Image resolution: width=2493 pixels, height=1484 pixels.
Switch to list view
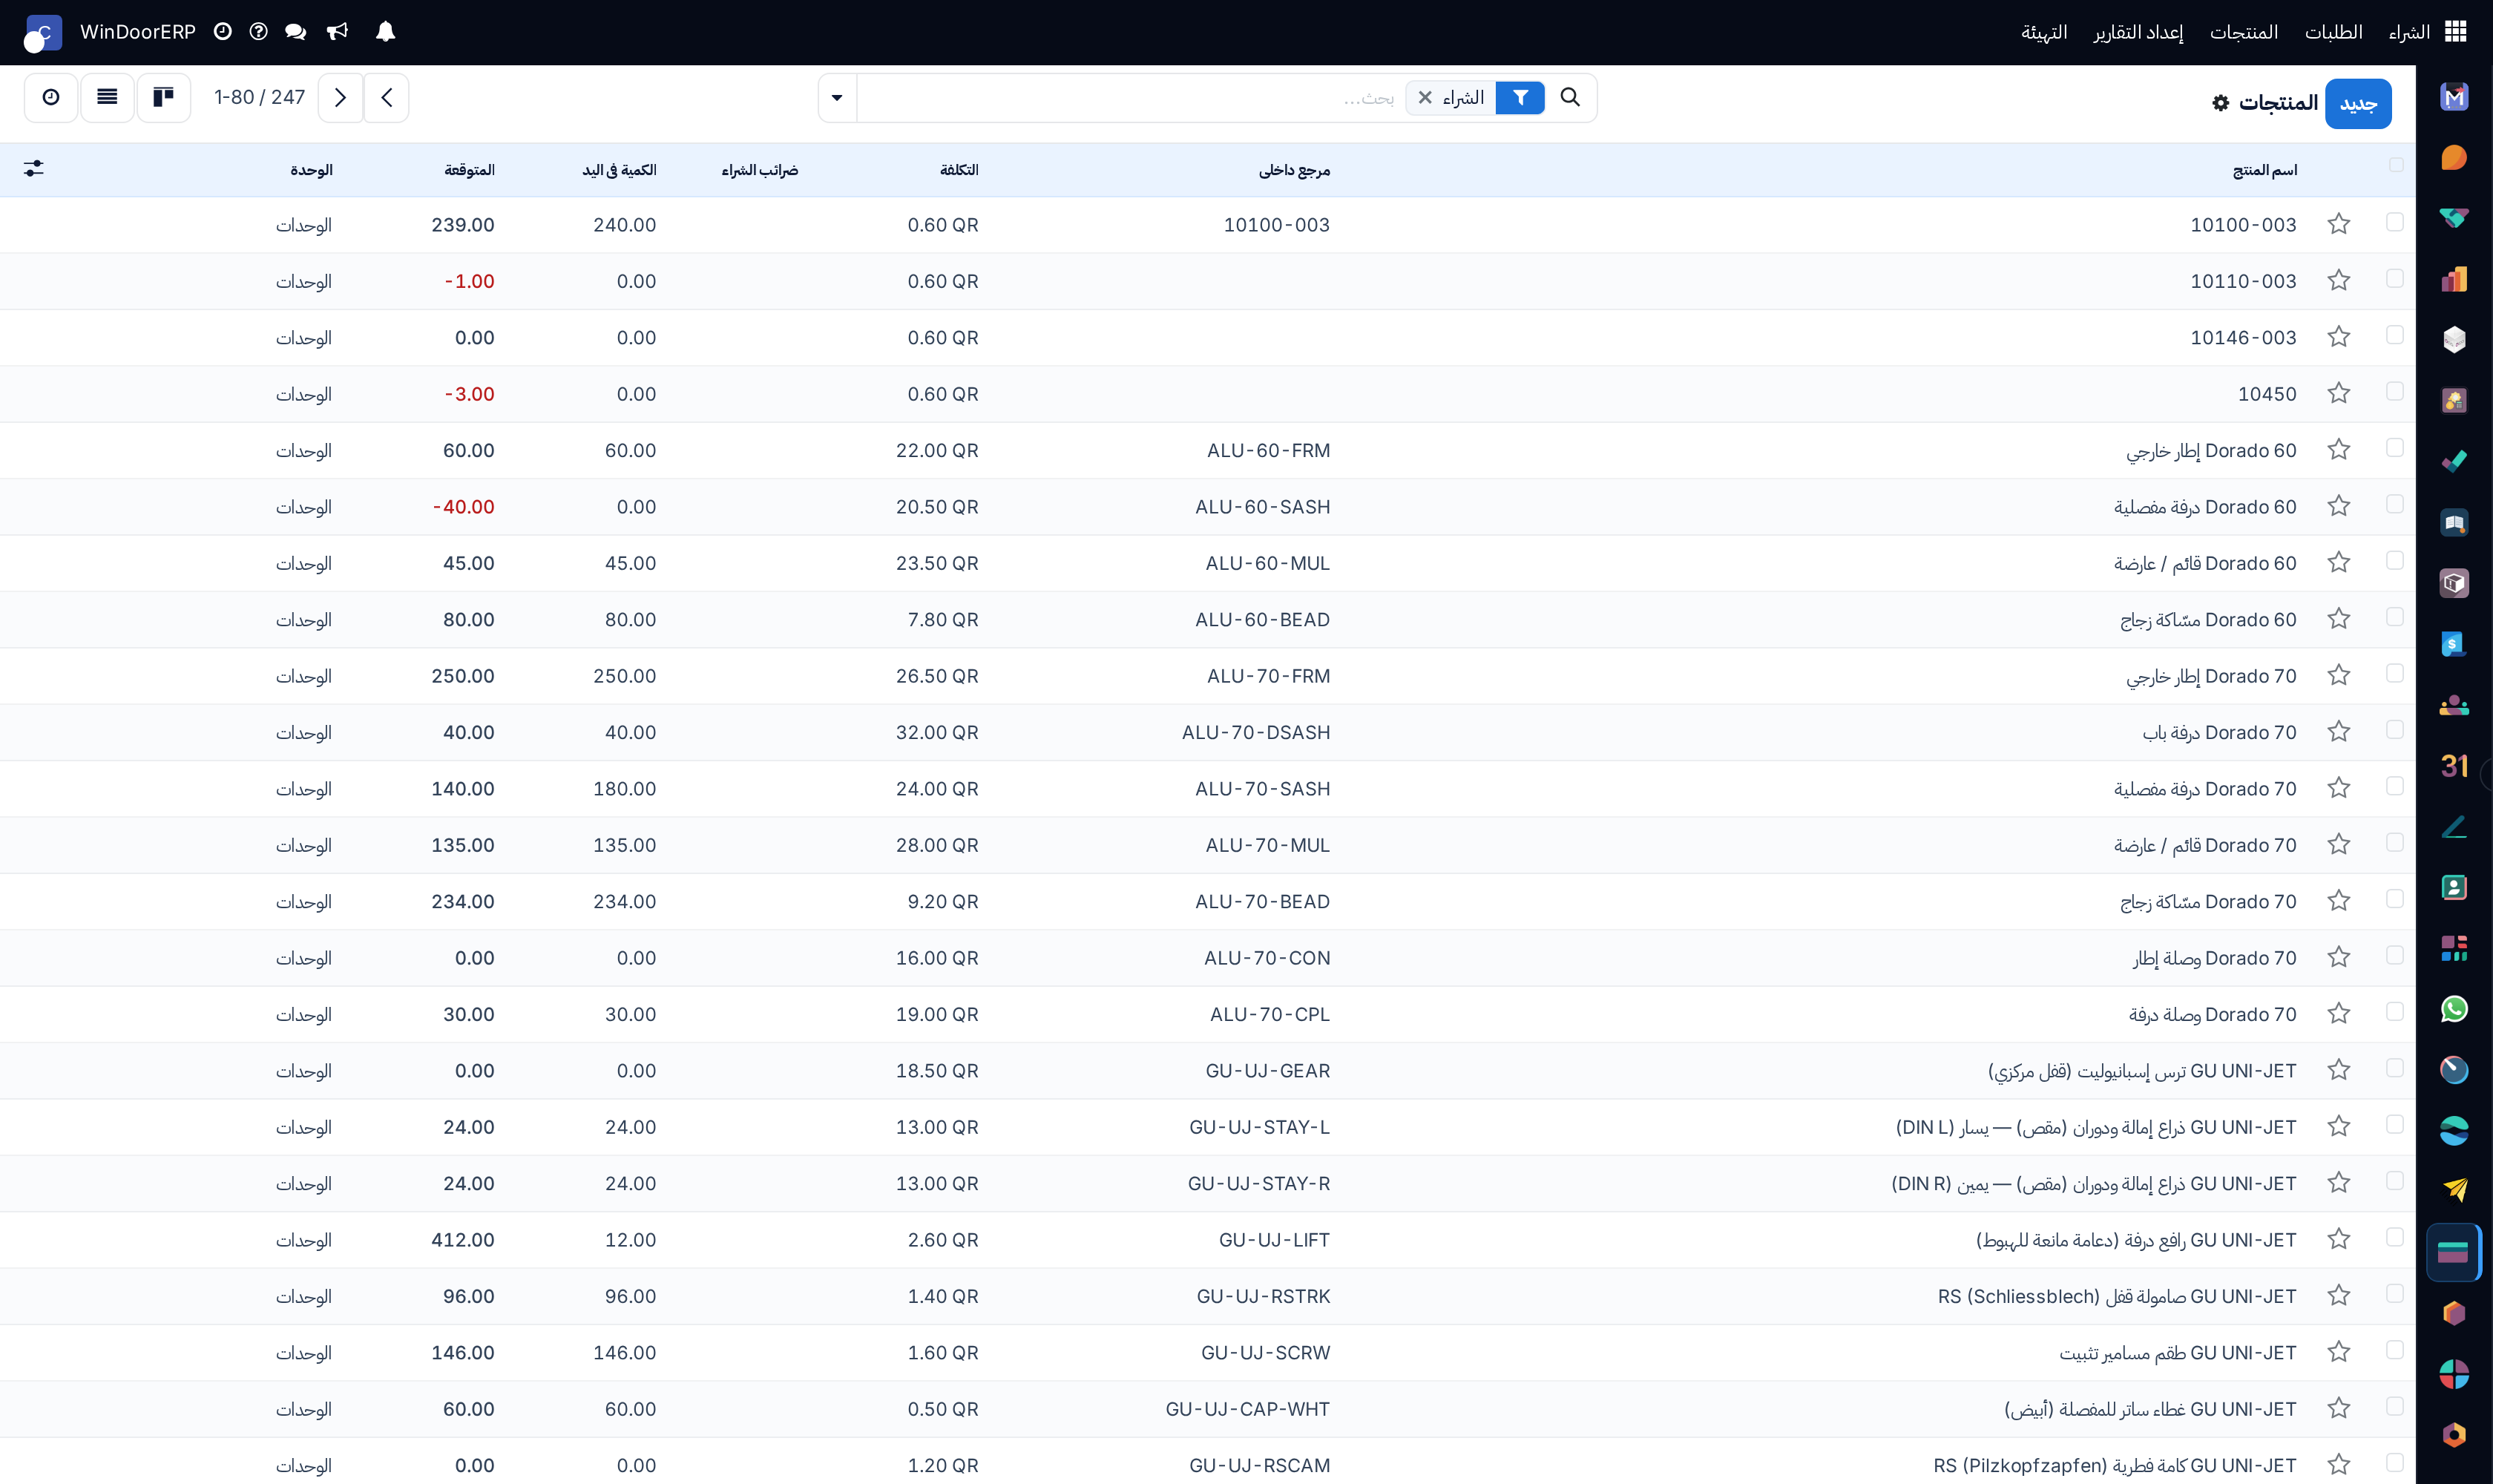107,97
